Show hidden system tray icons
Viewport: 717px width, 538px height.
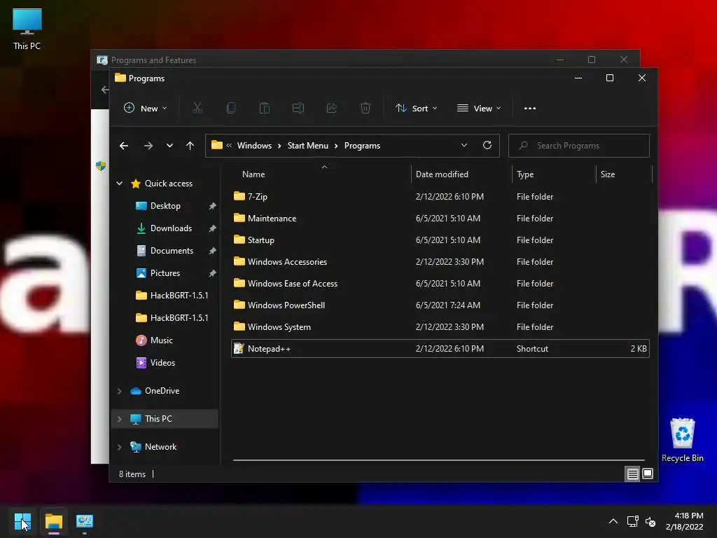tap(613, 521)
